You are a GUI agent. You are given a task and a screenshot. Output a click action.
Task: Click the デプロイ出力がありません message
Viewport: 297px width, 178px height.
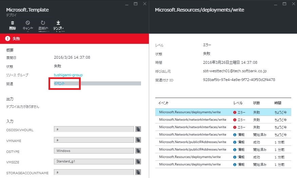[22, 106]
